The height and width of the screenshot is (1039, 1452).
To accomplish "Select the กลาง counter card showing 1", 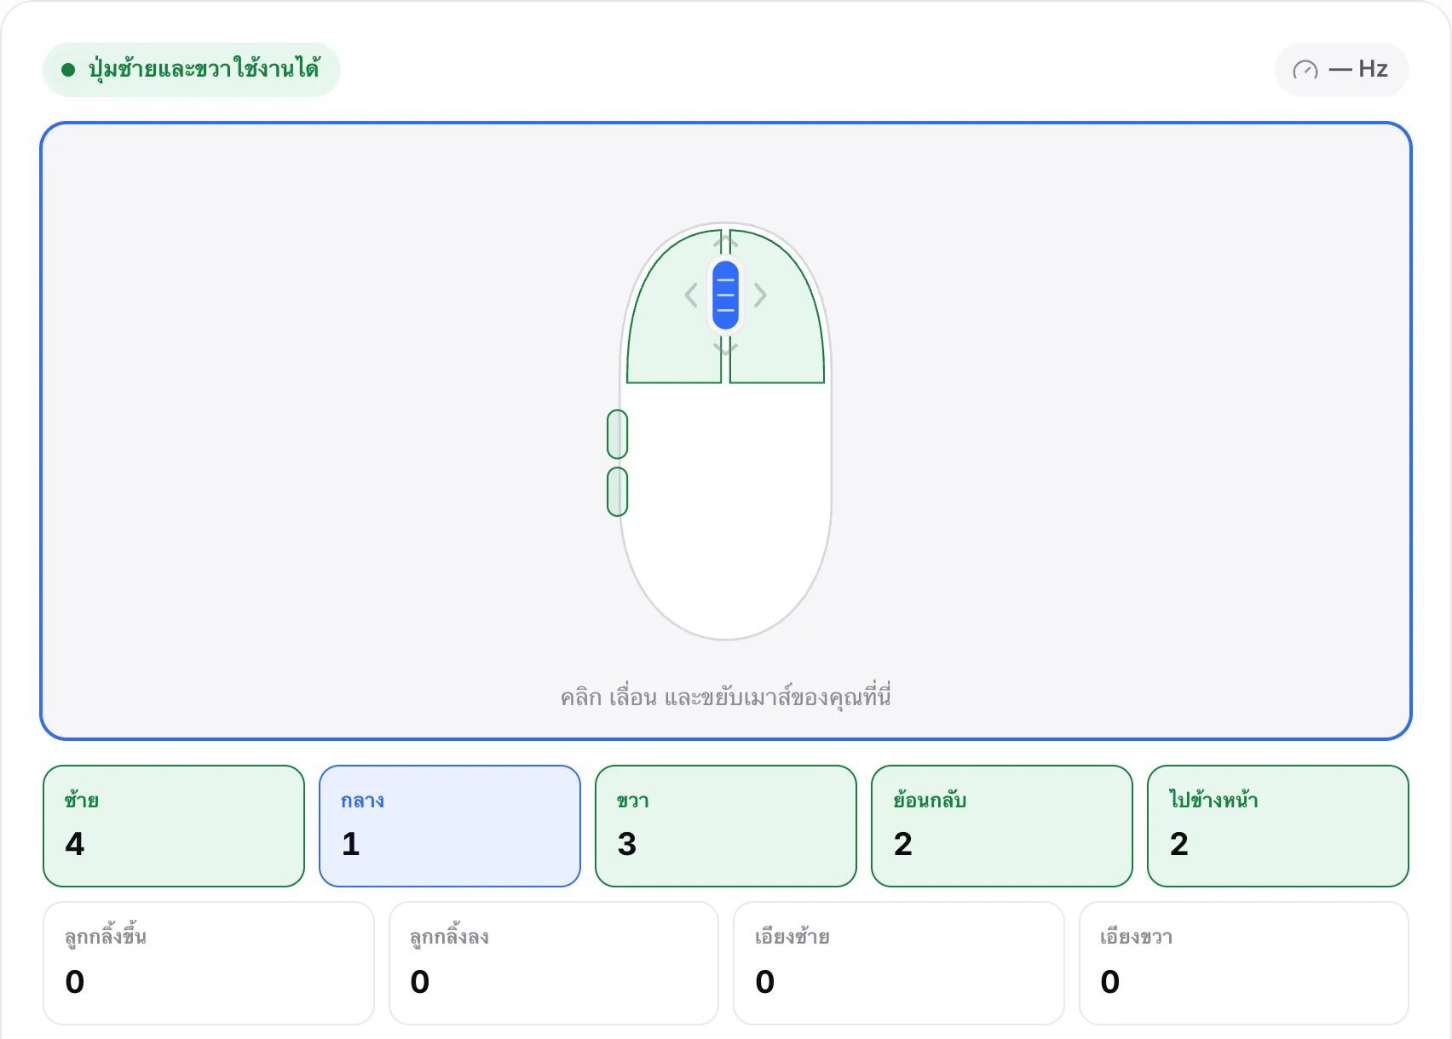I will pyautogui.click(x=450, y=826).
